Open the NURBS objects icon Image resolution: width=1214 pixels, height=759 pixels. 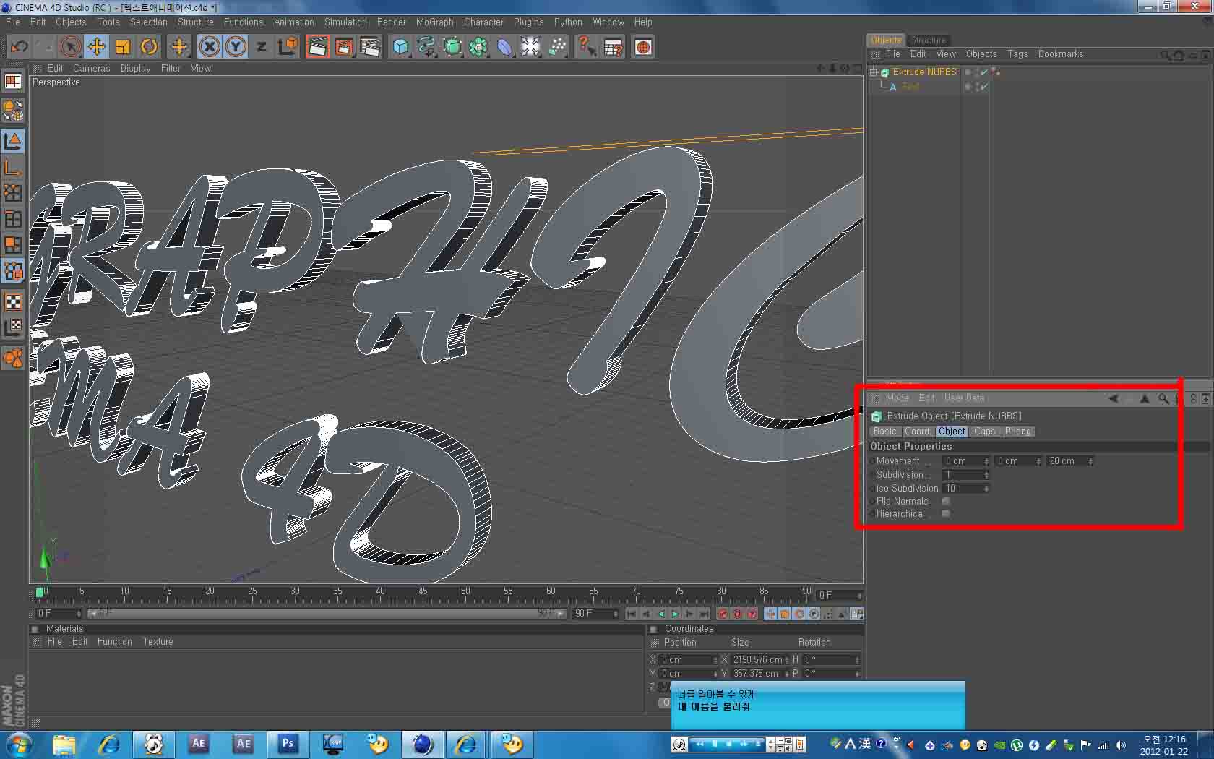click(452, 47)
